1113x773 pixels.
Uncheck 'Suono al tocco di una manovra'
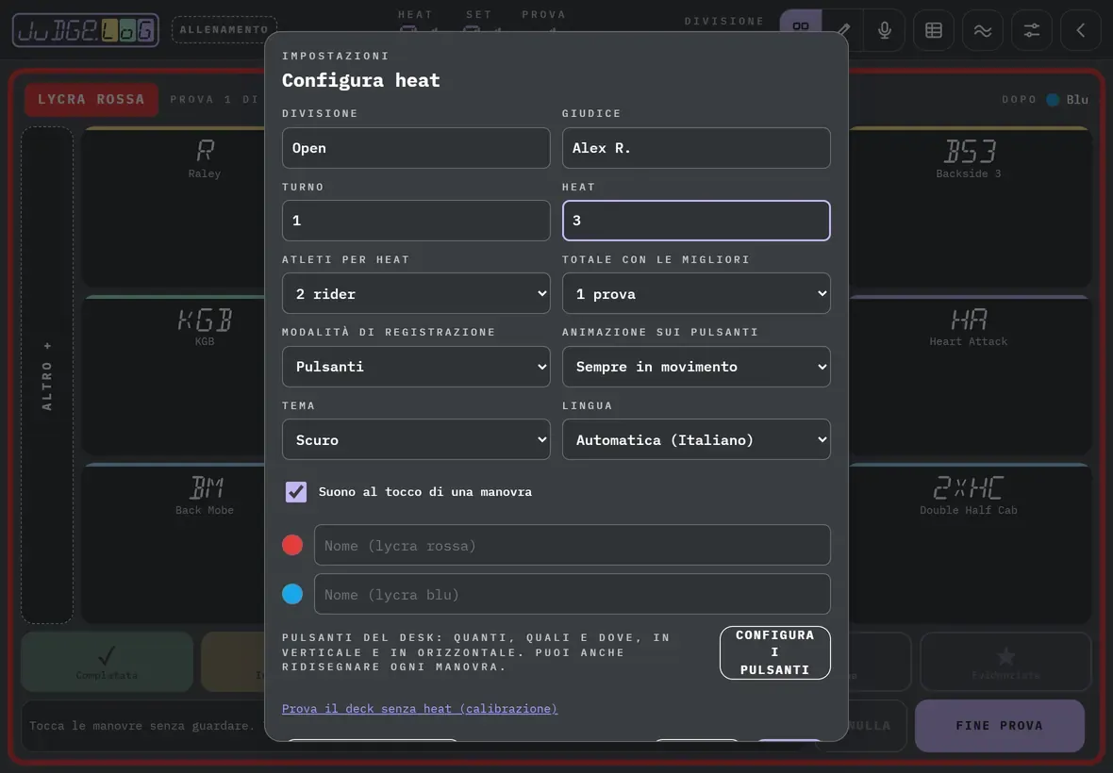click(296, 491)
